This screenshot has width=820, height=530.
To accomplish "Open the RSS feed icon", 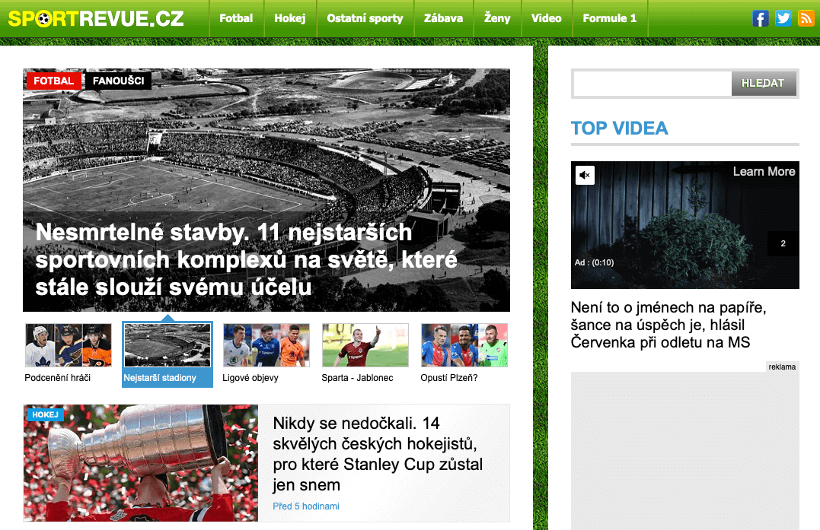I will [x=806, y=18].
